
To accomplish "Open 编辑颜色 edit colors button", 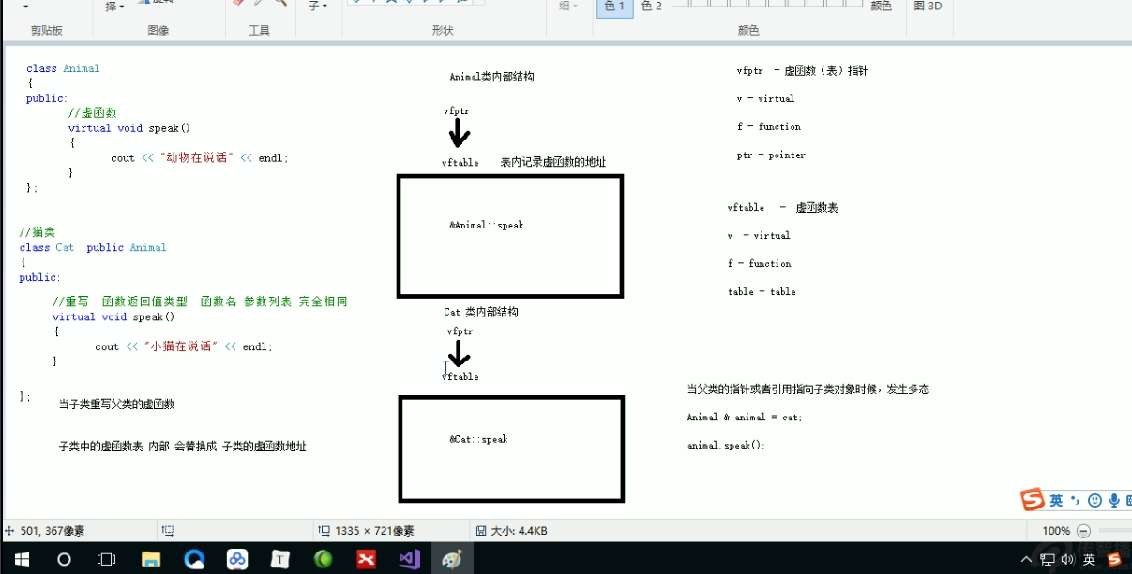I will point(881,7).
